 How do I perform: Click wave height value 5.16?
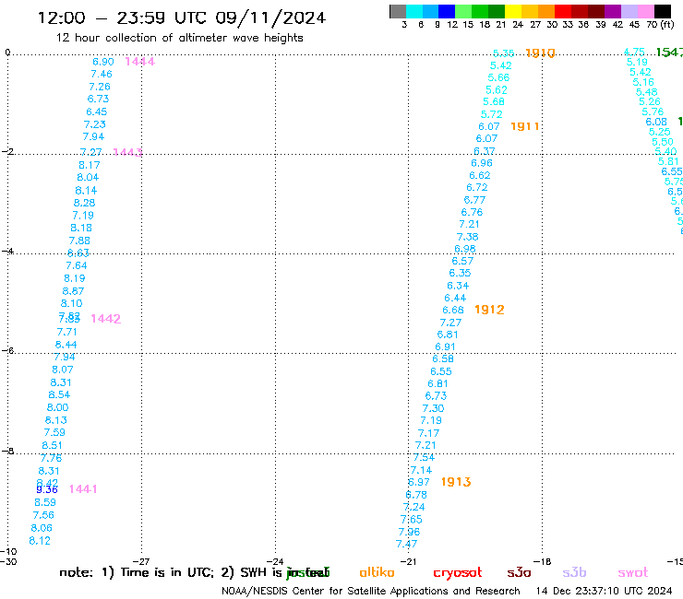coord(643,82)
